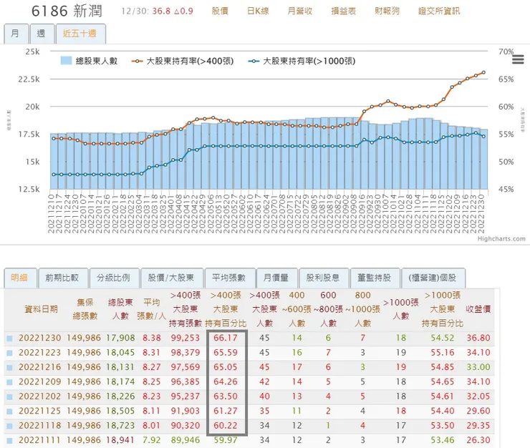Click the >1000張人數 column header
Viewport: 530px width, 448px height.
click(x=401, y=309)
